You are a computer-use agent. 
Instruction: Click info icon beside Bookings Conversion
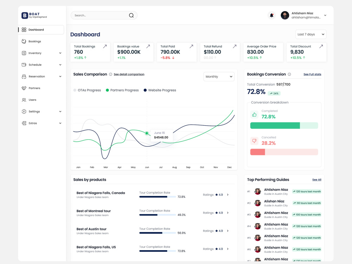click(289, 74)
